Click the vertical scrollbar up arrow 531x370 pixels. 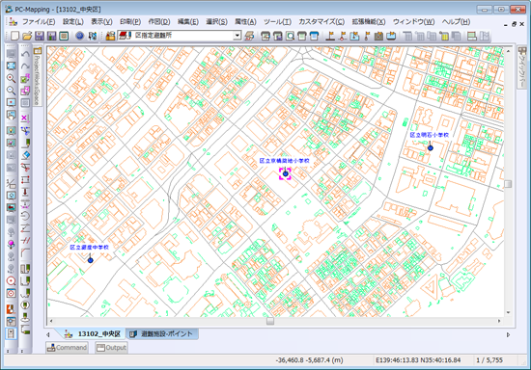508,51
